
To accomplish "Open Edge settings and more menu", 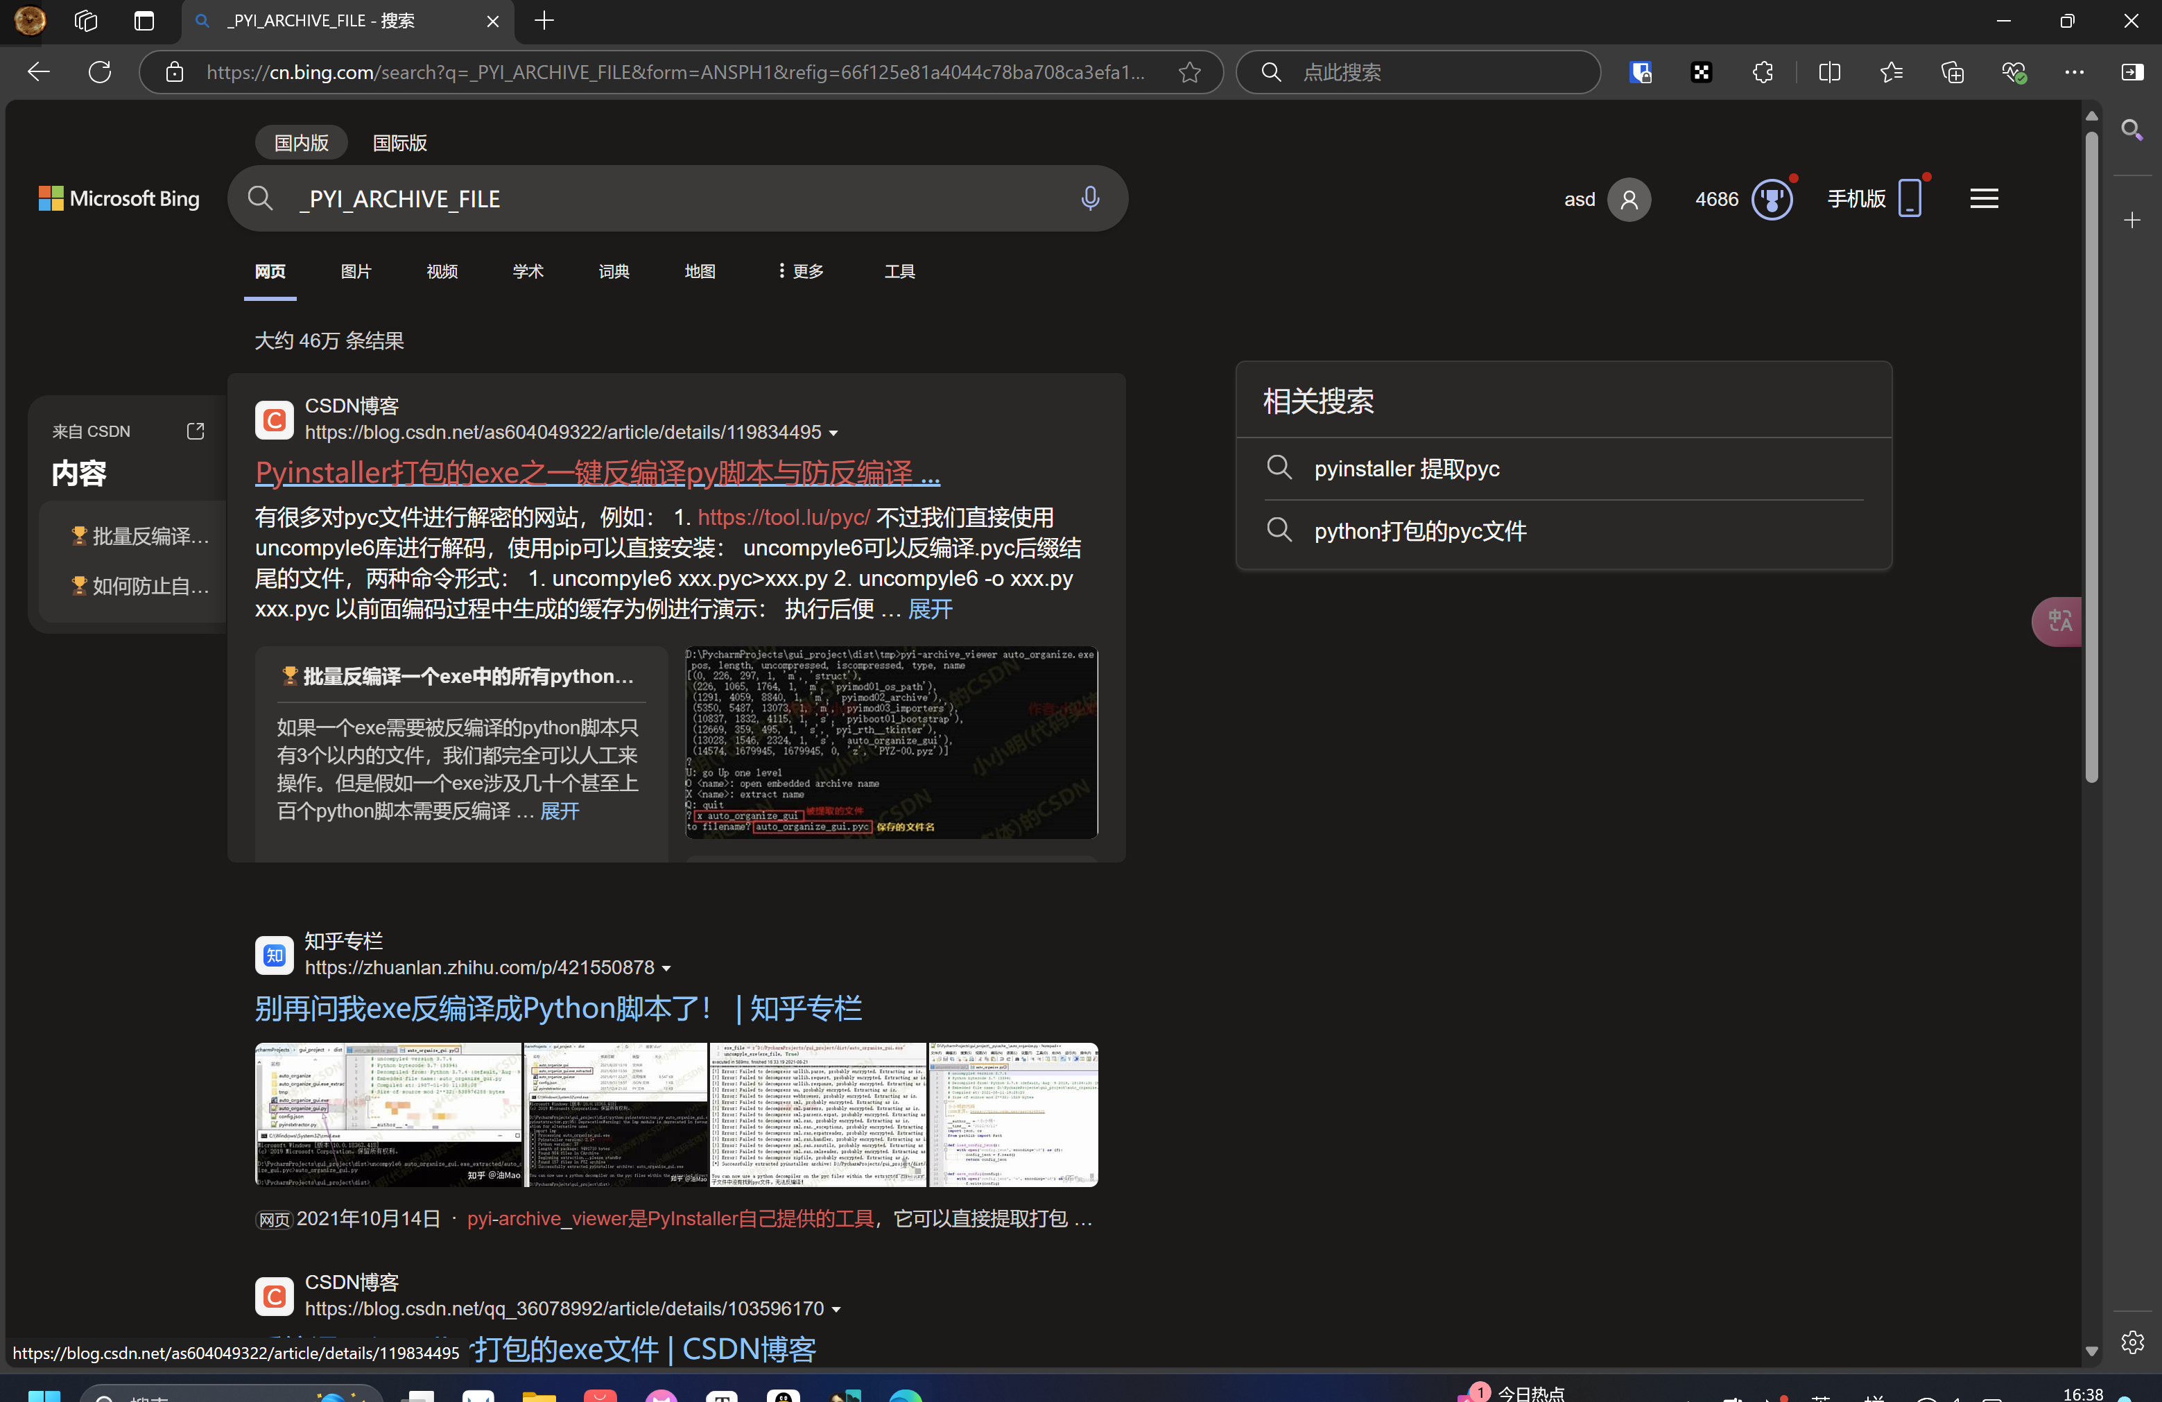I will coord(2074,73).
